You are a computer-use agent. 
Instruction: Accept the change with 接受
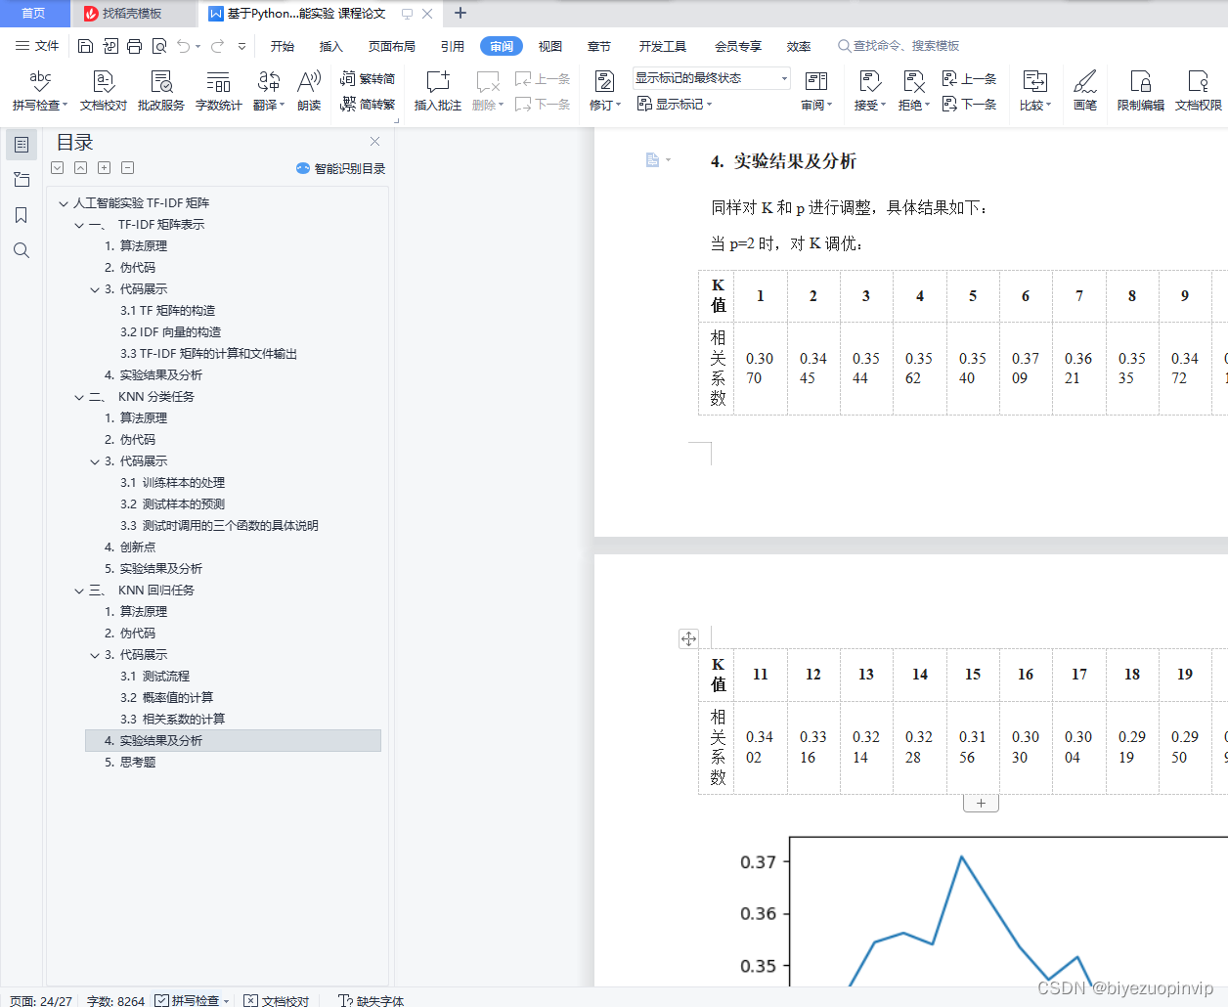(x=869, y=91)
